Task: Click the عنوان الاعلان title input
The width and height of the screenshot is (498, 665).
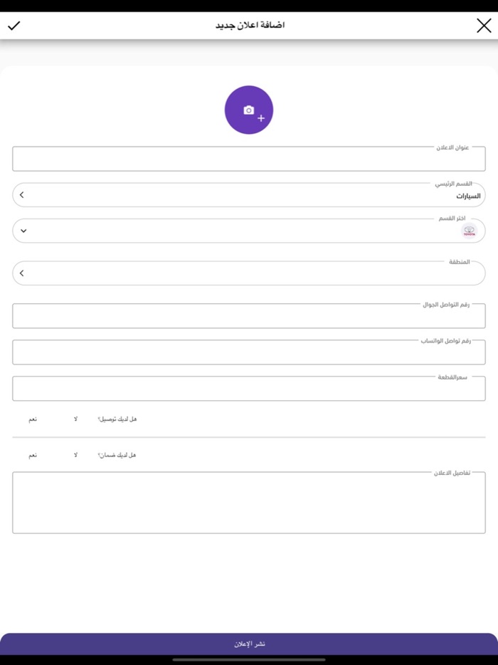Action: point(249,158)
